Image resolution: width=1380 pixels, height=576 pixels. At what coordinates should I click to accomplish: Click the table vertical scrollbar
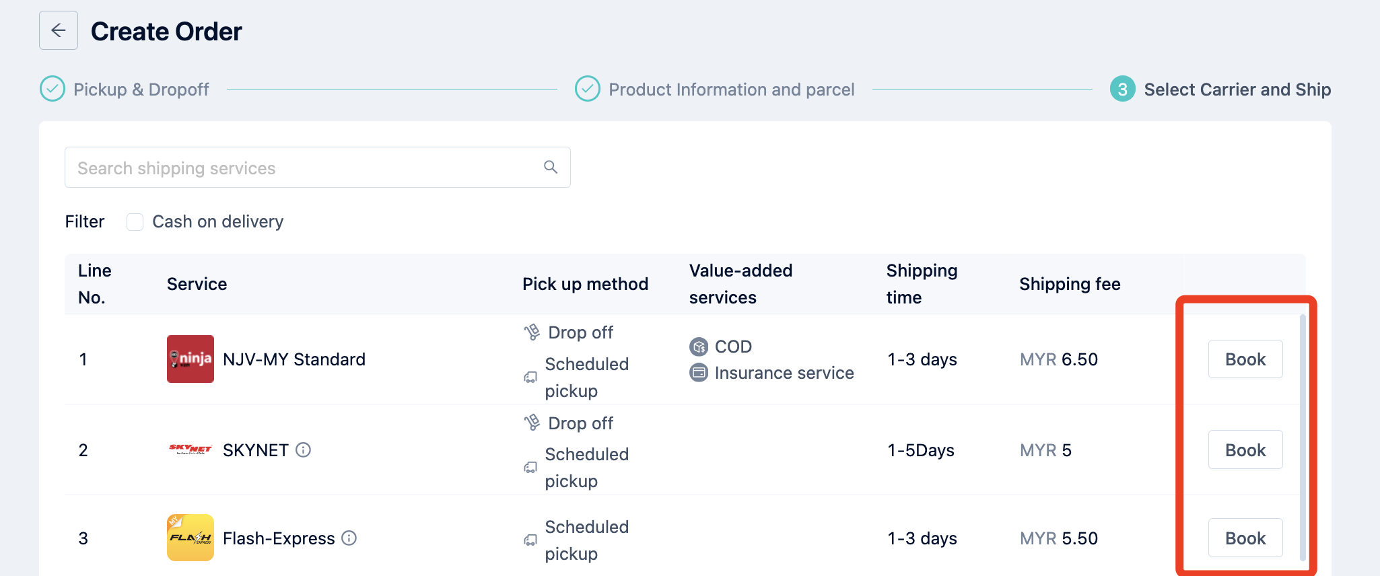pos(1303,437)
